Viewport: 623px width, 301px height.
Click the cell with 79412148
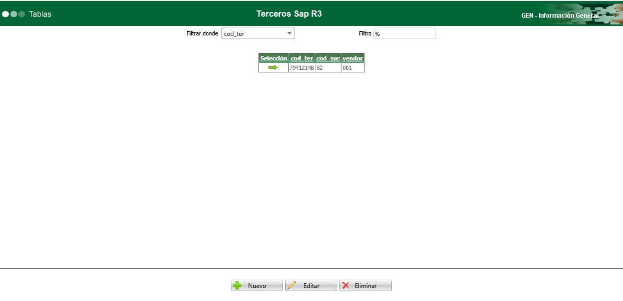tap(301, 68)
